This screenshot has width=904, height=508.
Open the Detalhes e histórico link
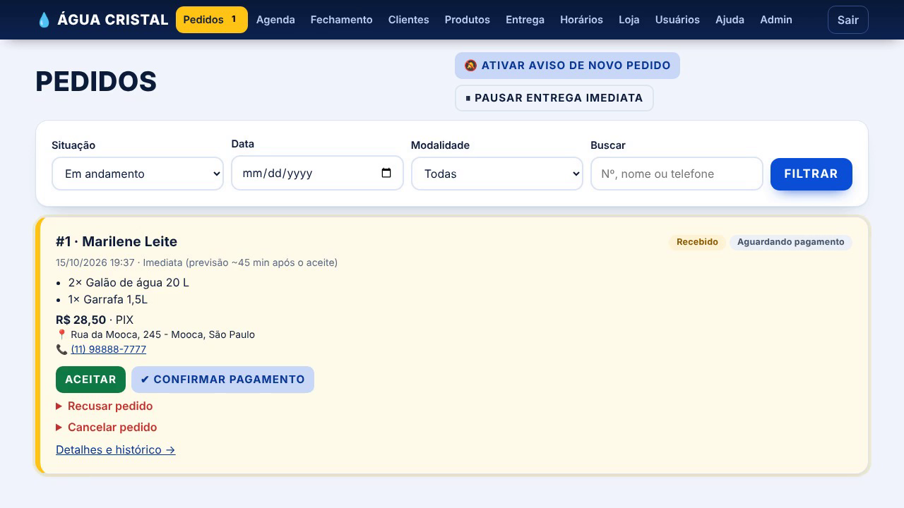point(116,450)
